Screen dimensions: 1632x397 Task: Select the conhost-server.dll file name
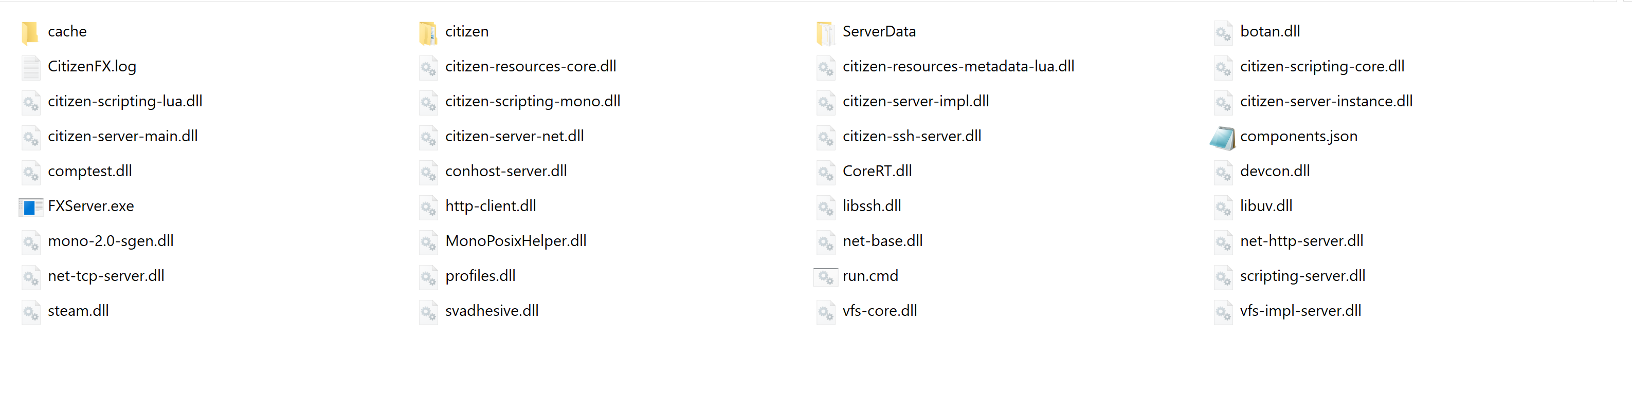pyautogui.click(x=505, y=171)
